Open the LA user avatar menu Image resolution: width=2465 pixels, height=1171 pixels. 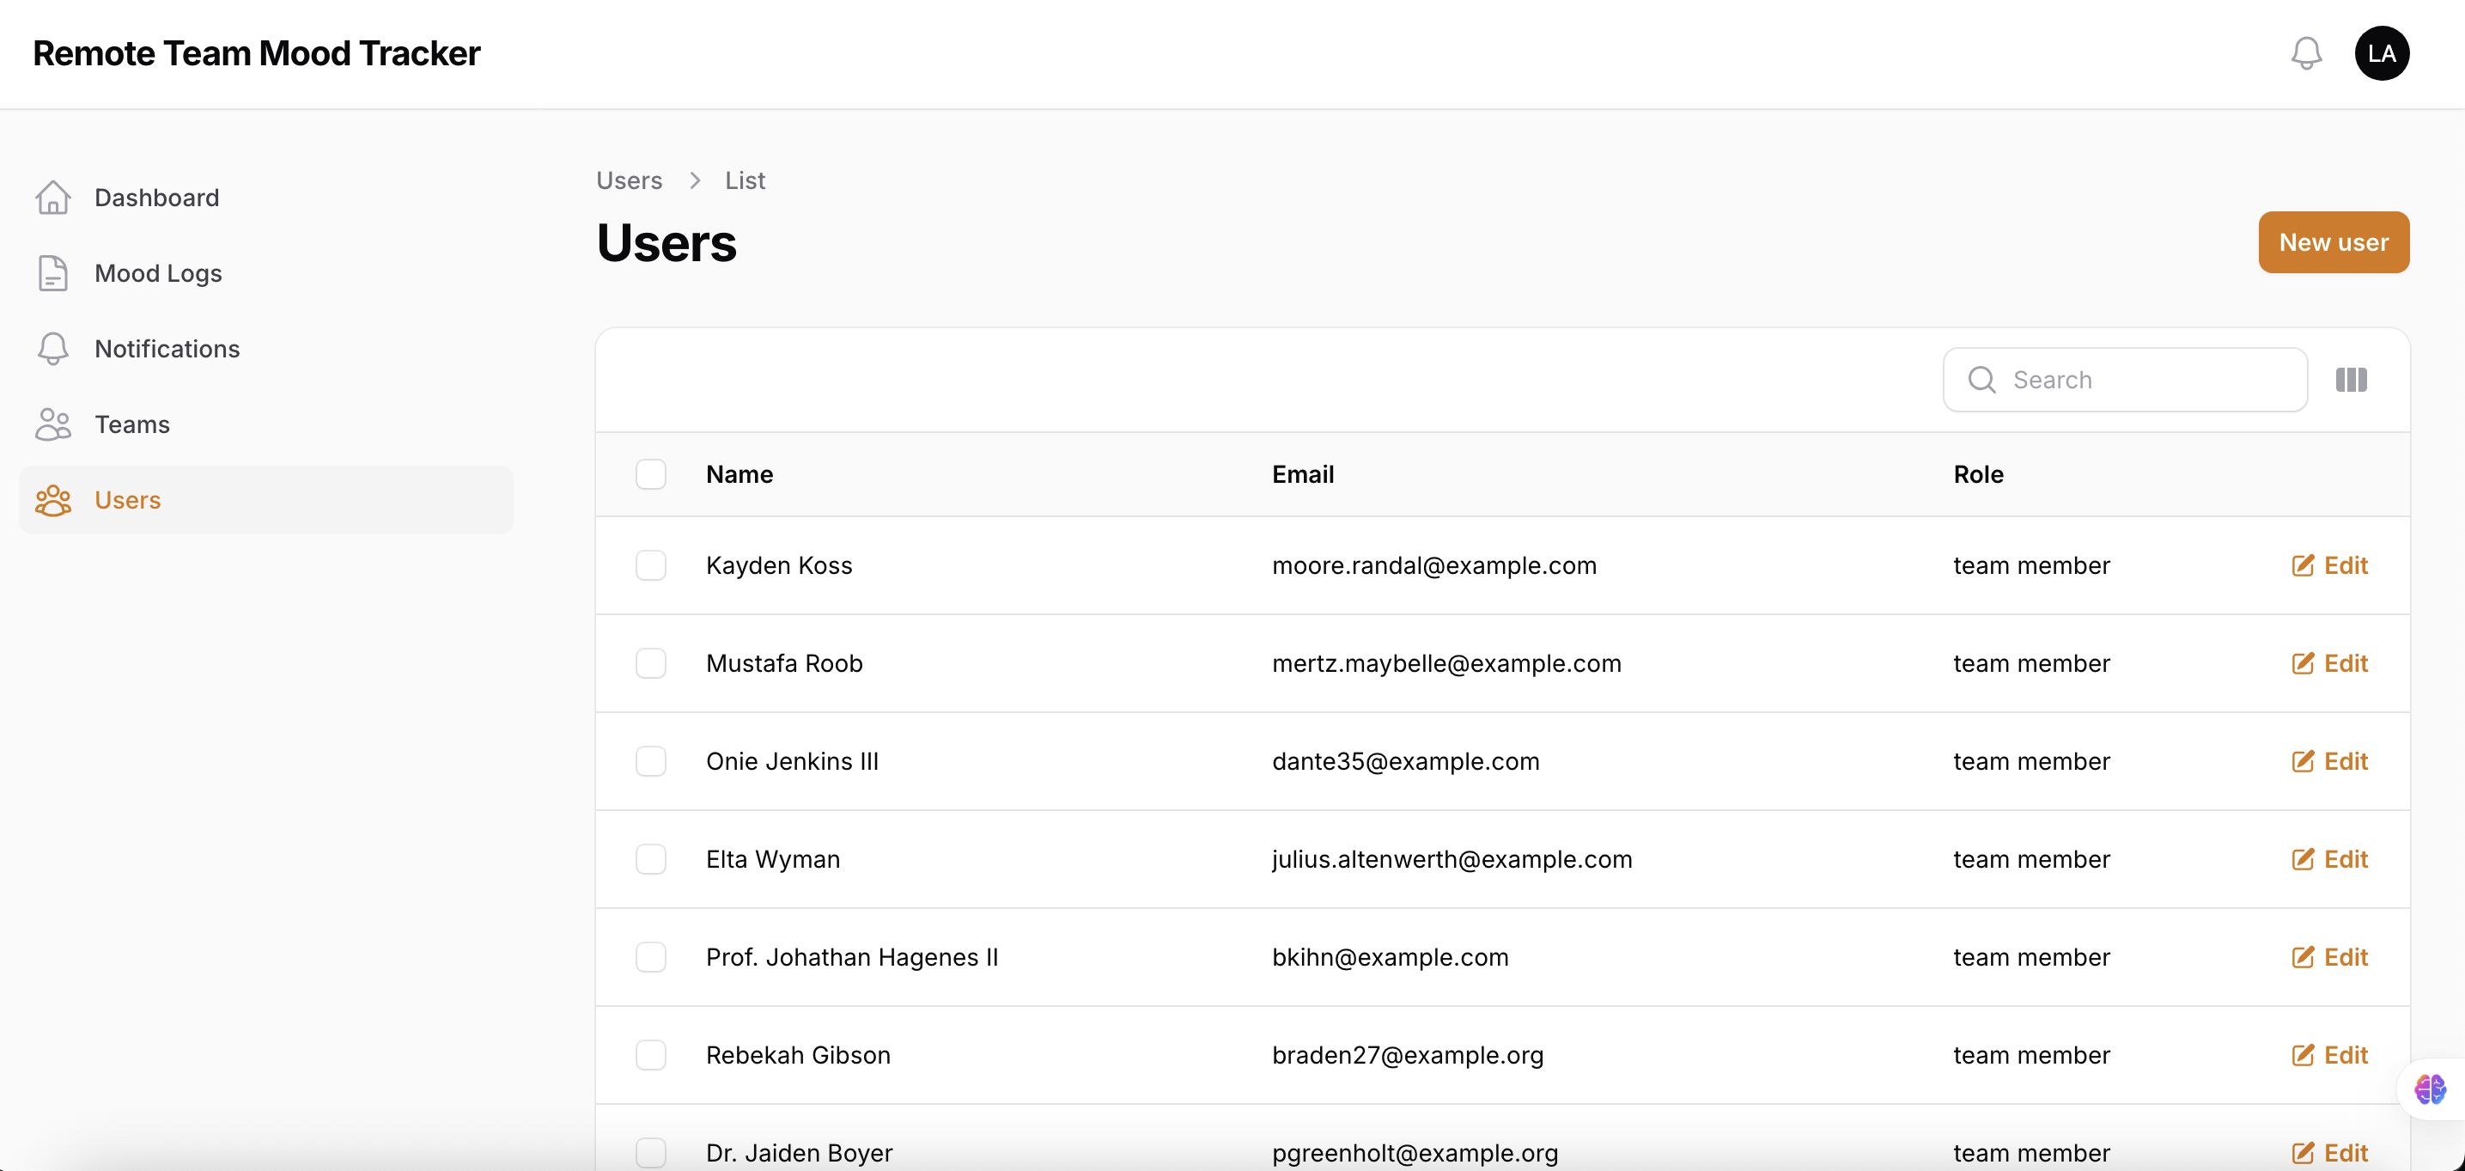(2381, 53)
